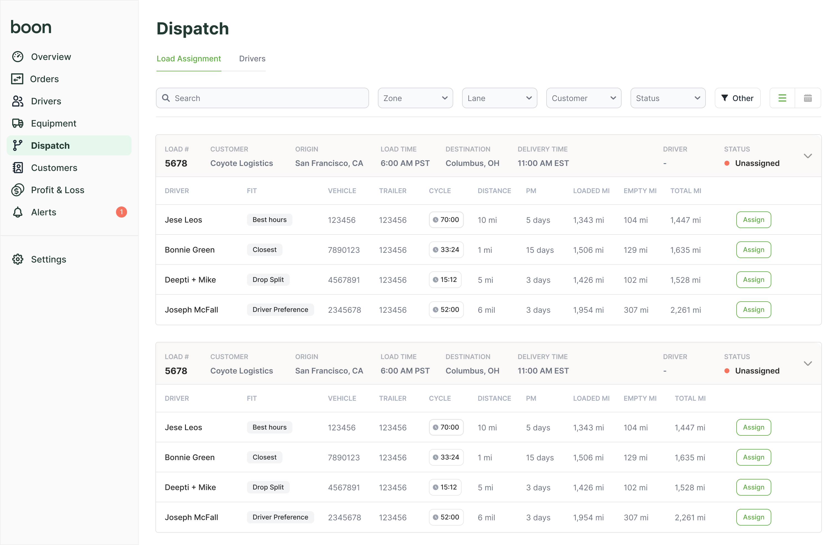The width and height of the screenshot is (839, 545).
Task: Switch to the Drivers tab
Action: click(x=252, y=59)
